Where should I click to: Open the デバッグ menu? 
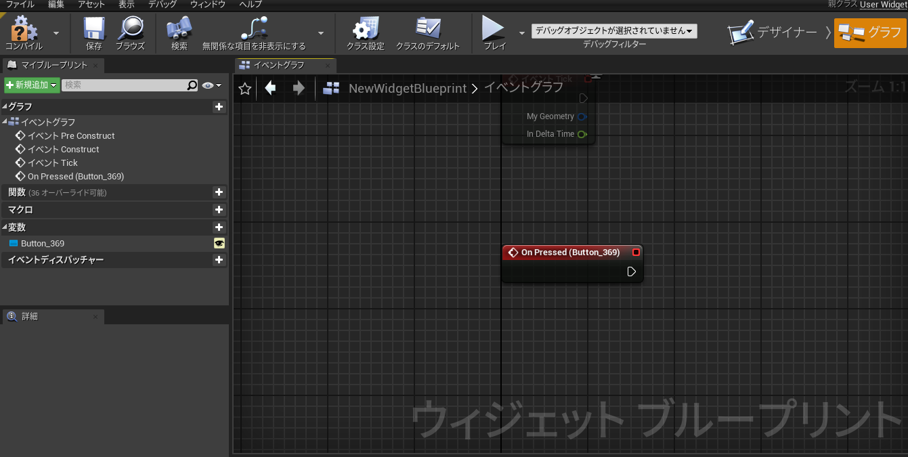[163, 4]
